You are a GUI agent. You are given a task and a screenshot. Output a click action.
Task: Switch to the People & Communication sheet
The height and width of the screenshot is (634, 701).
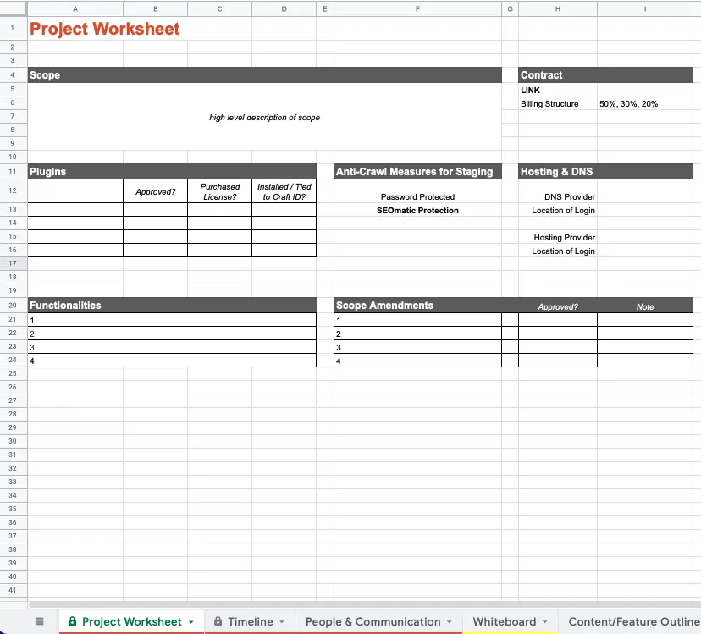click(373, 622)
